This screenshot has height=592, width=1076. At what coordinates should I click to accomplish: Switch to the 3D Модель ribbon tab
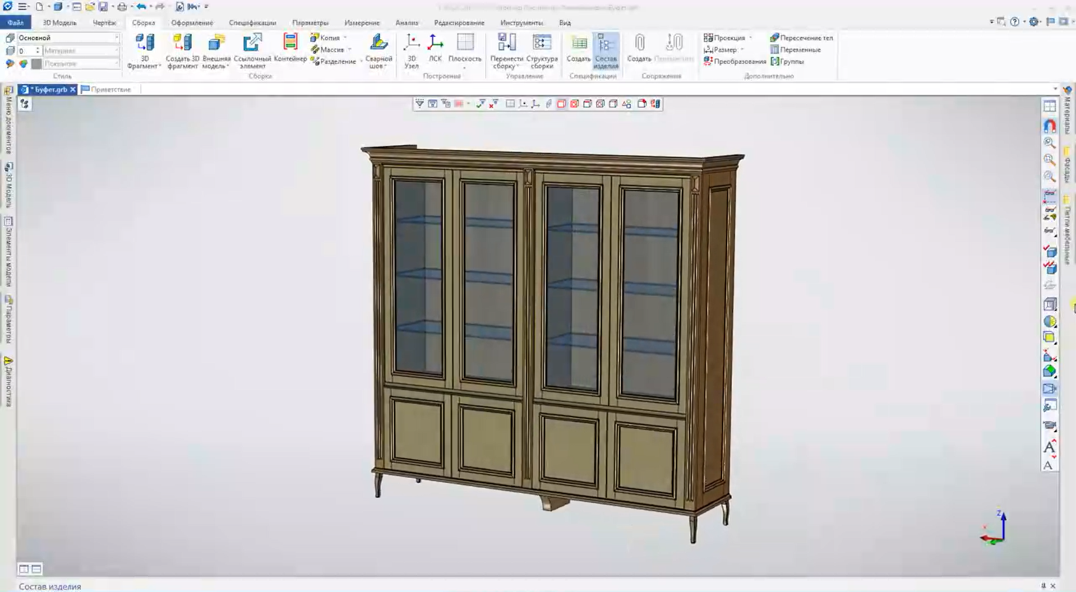coord(59,22)
